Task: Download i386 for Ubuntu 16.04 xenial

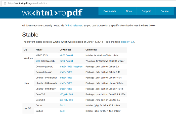Action: pyautogui.click(x=70, y=83)
